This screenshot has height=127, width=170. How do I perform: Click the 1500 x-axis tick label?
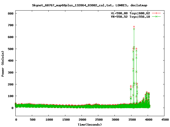point(66,120)
